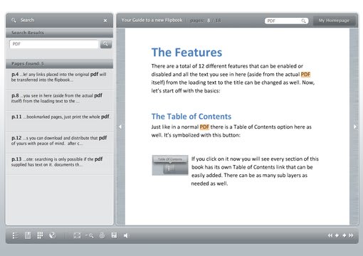Screen dimensions: 363x256
Task: Click highlighted PDF in Table of Contents paragraph
Action: 204,127
